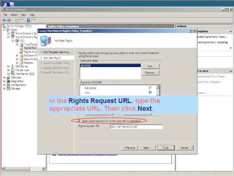The width and height of the screenshot is (234, 176).
Task: Toggle the Full control right checkbox
Action: pos(150,88)
